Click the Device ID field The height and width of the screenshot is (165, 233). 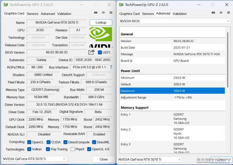pyautogui.click(x=93, y=60)
